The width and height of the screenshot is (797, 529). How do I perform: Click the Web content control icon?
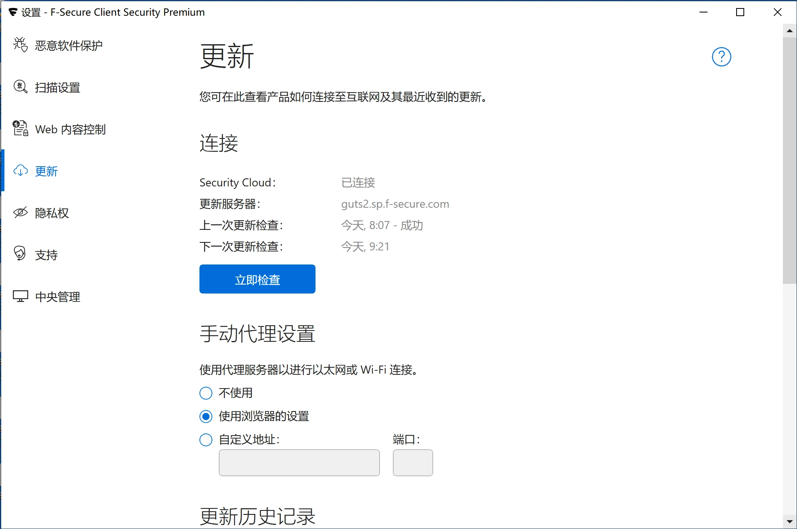[21, 129]
